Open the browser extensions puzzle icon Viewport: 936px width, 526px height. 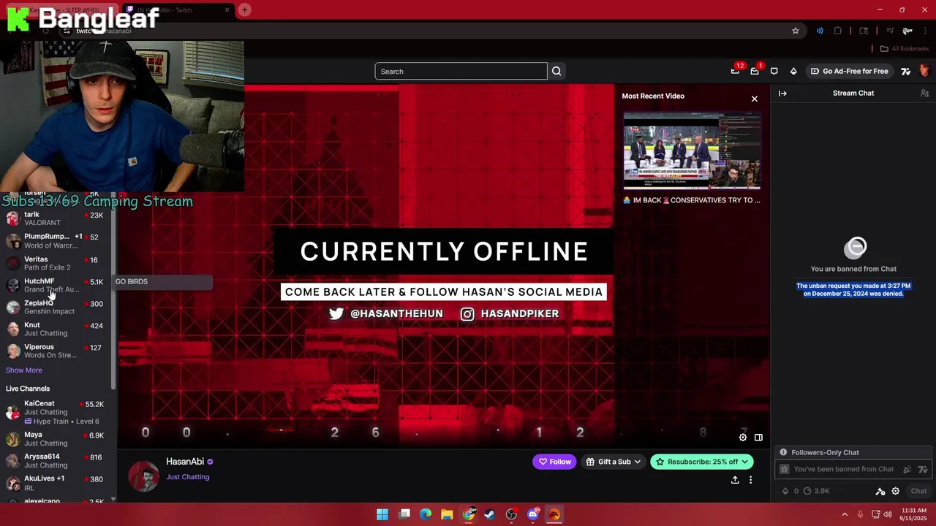(838, 31)
